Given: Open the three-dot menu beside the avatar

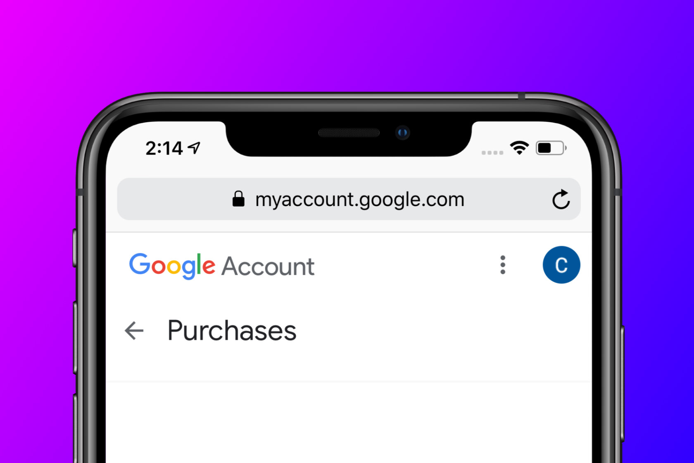Looking at the screenshot, I should tap(503, 265).
